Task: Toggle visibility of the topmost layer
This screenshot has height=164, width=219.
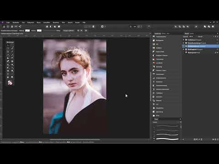Action: point(218,40)
